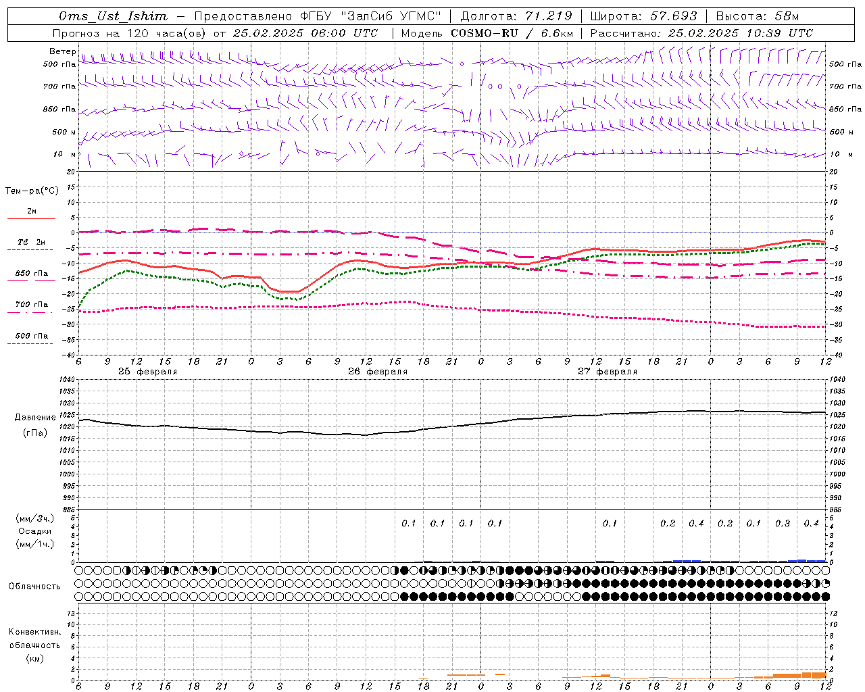Click the 27 февраля date label
The height and width of the screenshot is (692, 865).
(608, 372)
